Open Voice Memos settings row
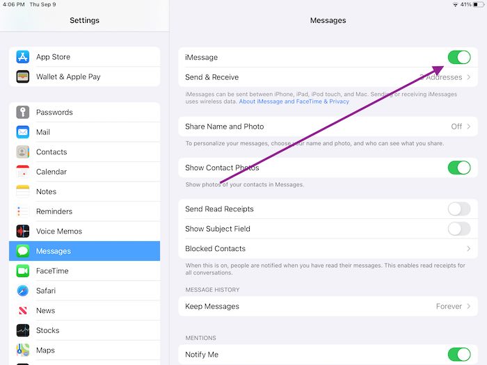 [x=84, y=232]
